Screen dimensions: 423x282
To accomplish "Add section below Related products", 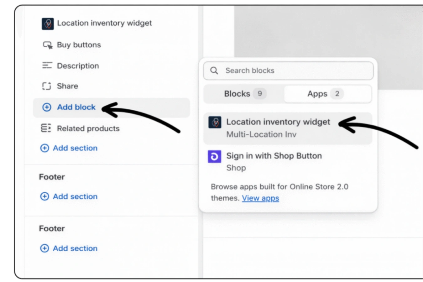I will pyautogui.click(x=75, y=148).
